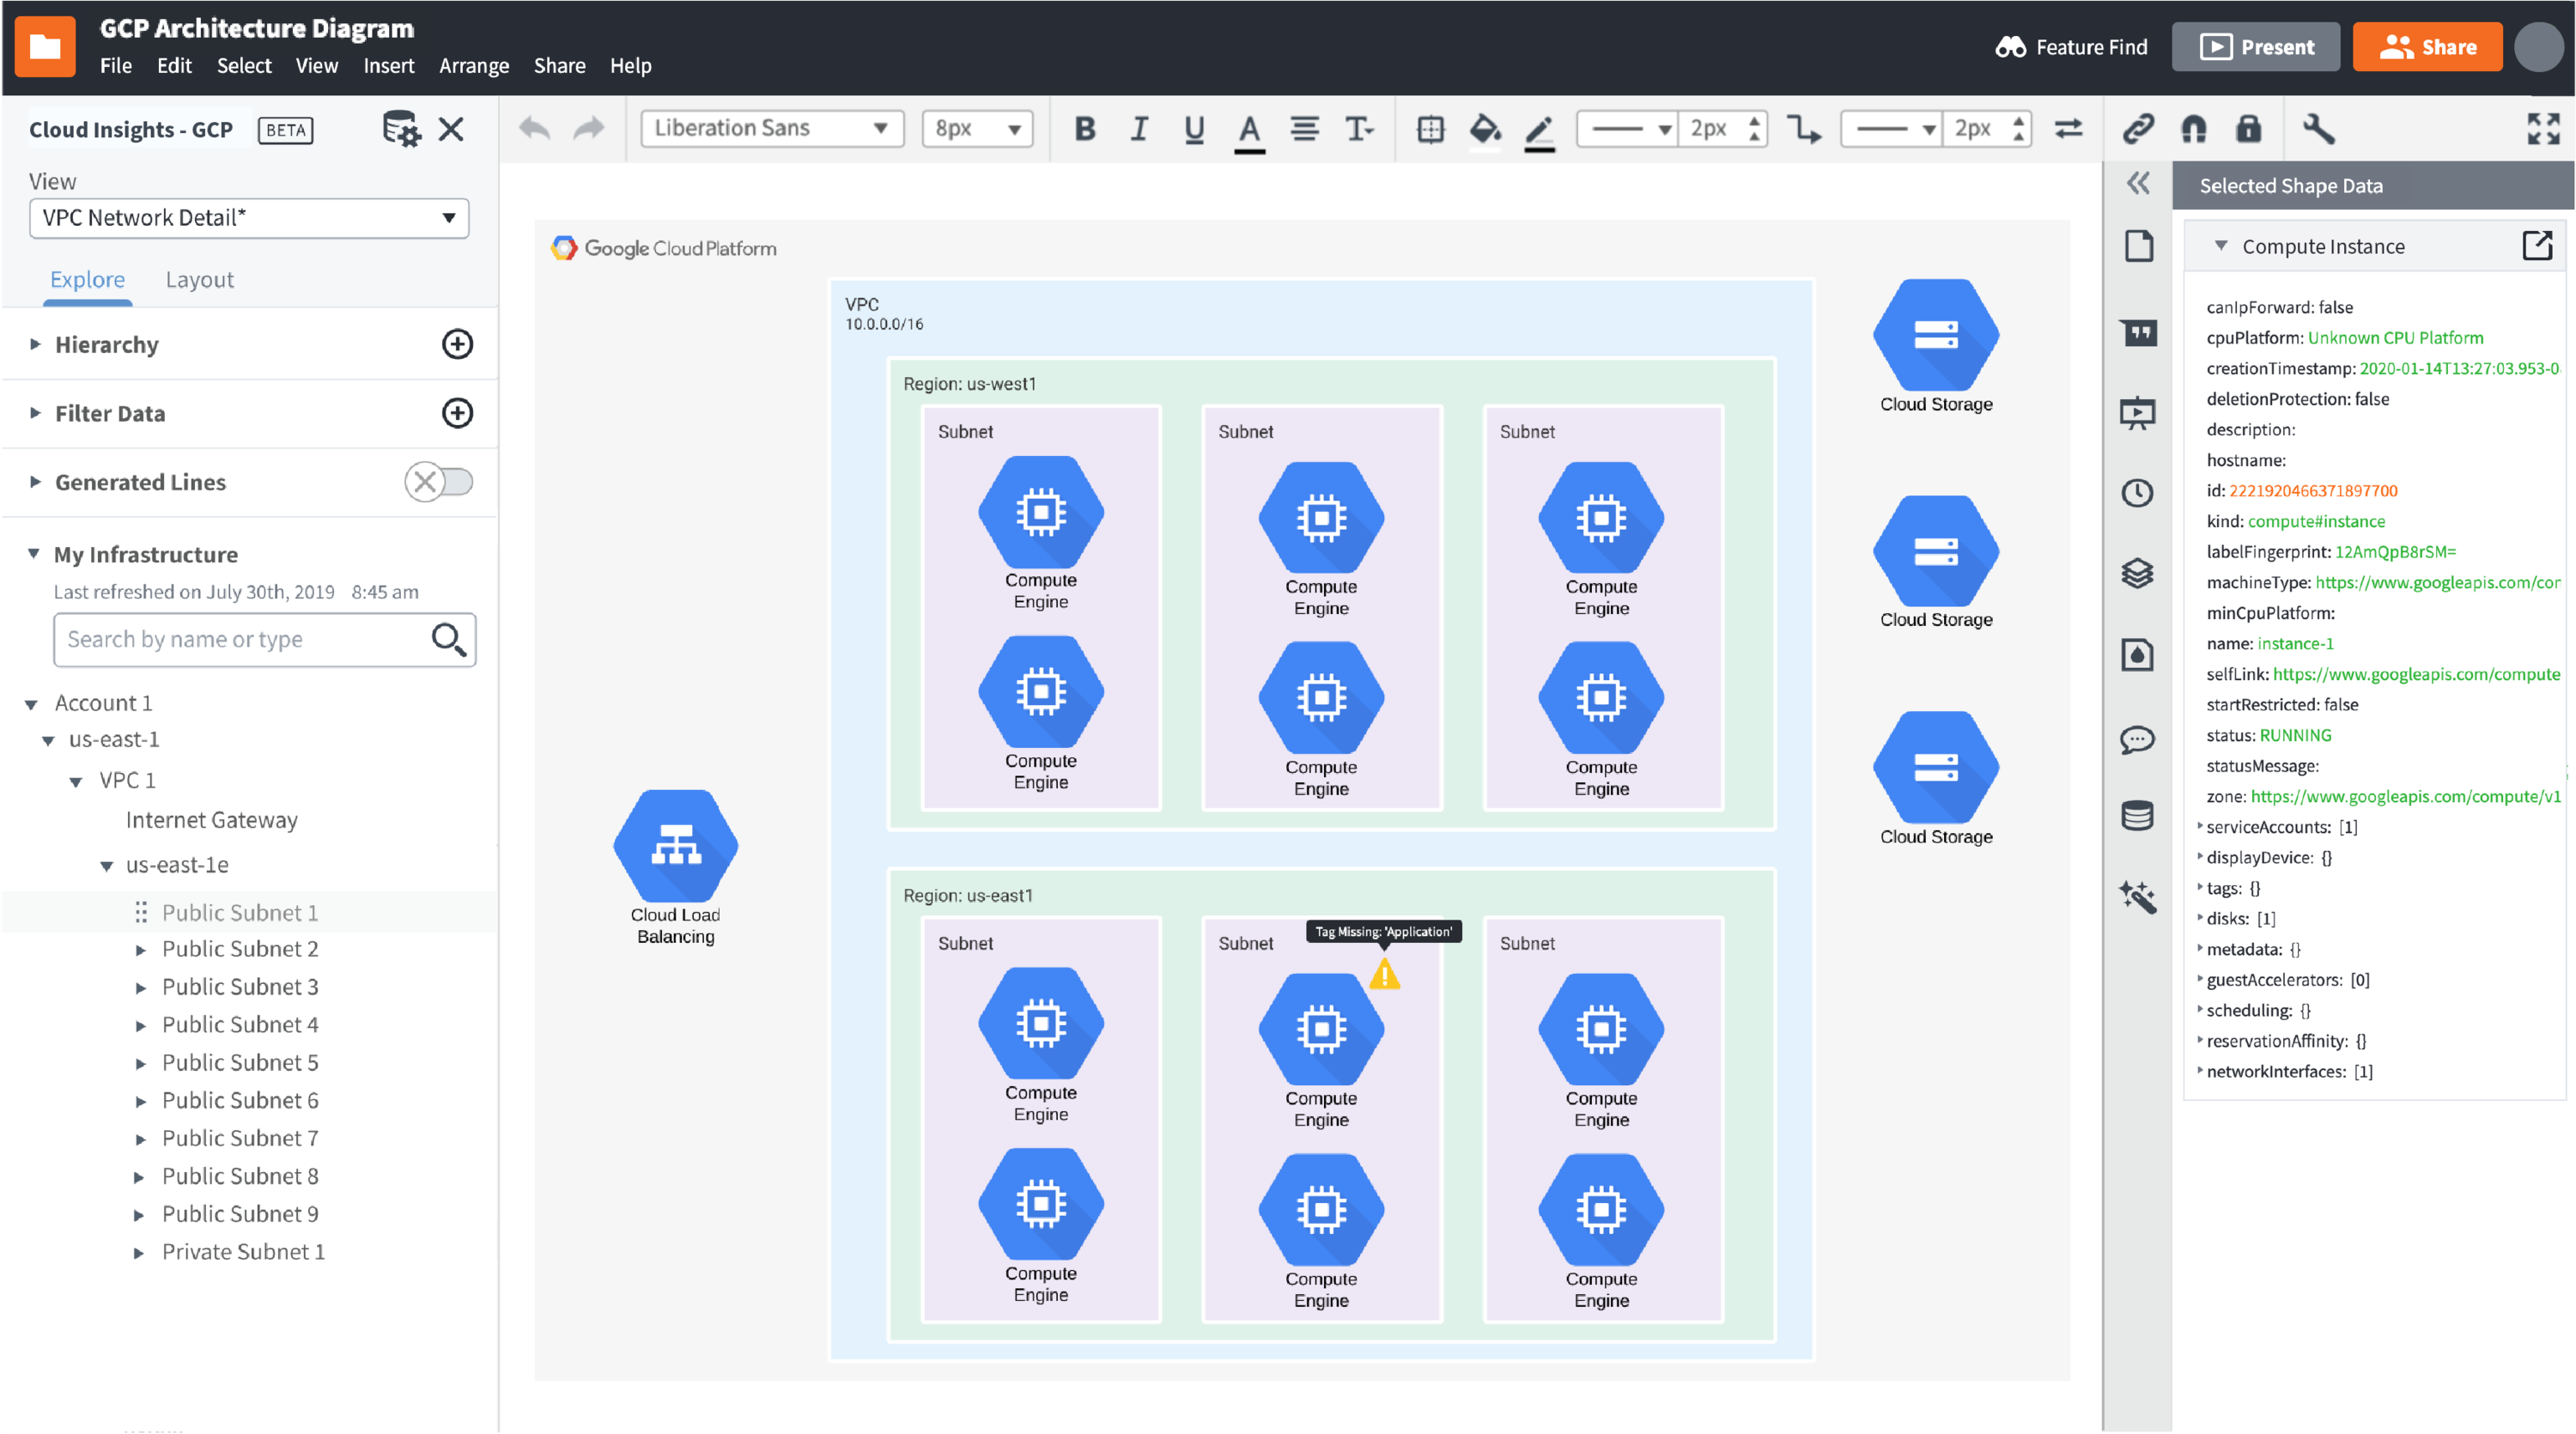Click the swap arrow ends icon

(2069, 129)
